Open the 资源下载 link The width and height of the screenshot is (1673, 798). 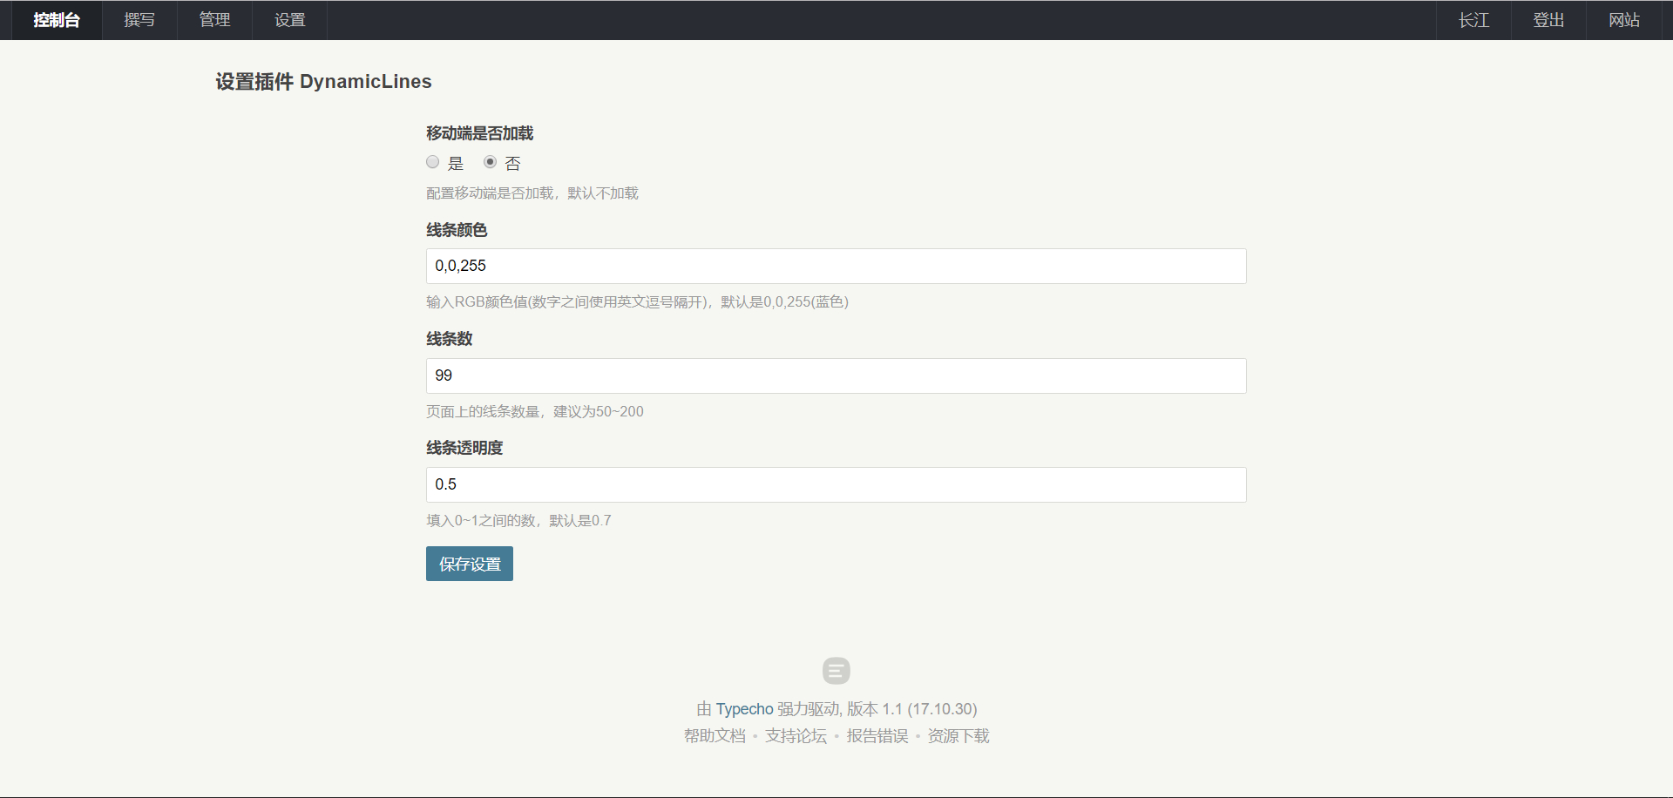[x=958, y=736]
